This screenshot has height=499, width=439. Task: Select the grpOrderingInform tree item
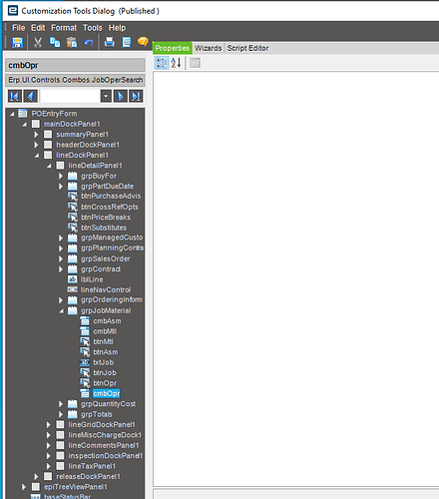(112, 300)
